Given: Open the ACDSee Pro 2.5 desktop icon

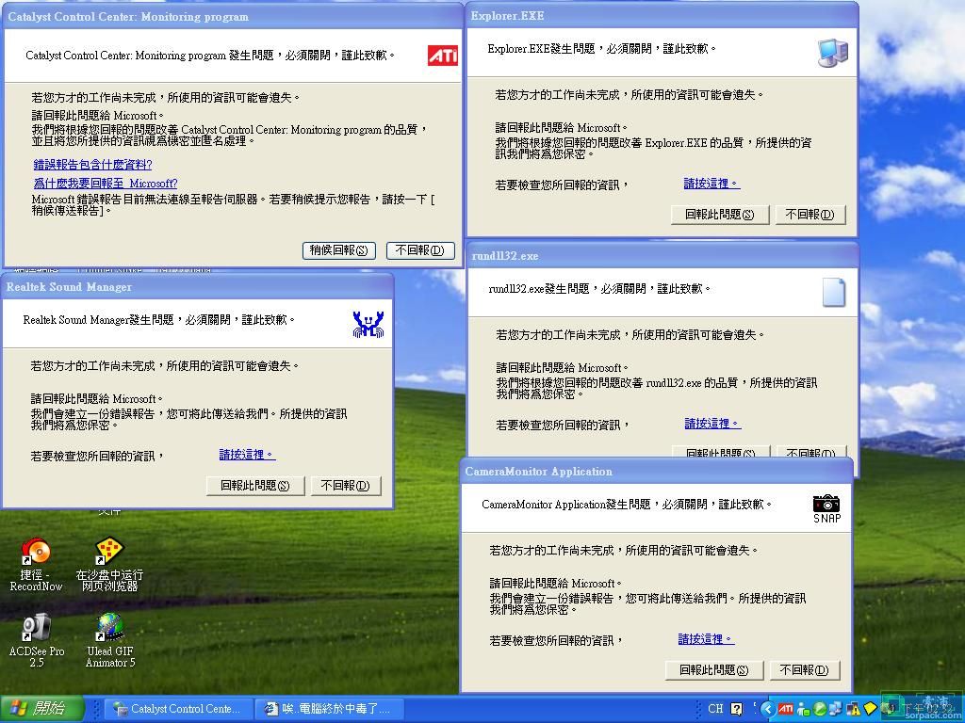Looking at the screenshot, I should pyautogui.click(x=36, y=628).
